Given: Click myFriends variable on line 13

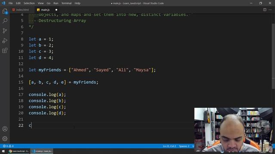Looking at the screenshot, I should tap(50, 70).
